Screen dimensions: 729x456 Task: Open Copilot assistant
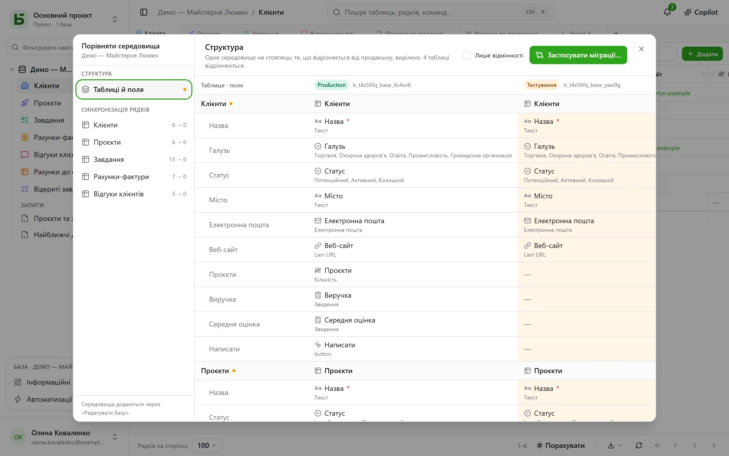point(701,12)
